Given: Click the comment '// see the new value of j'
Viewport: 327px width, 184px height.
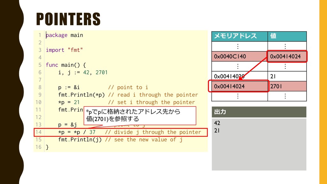Looking at the screenshot, I should 144,140.
